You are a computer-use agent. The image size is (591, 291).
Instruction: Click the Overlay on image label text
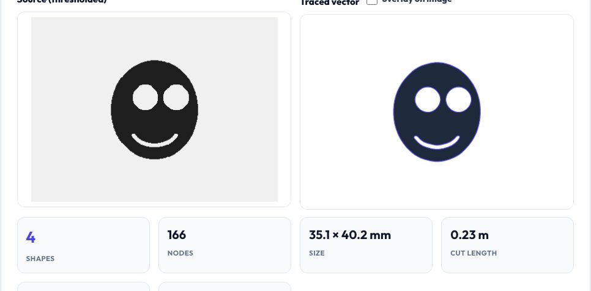(417, 1)
